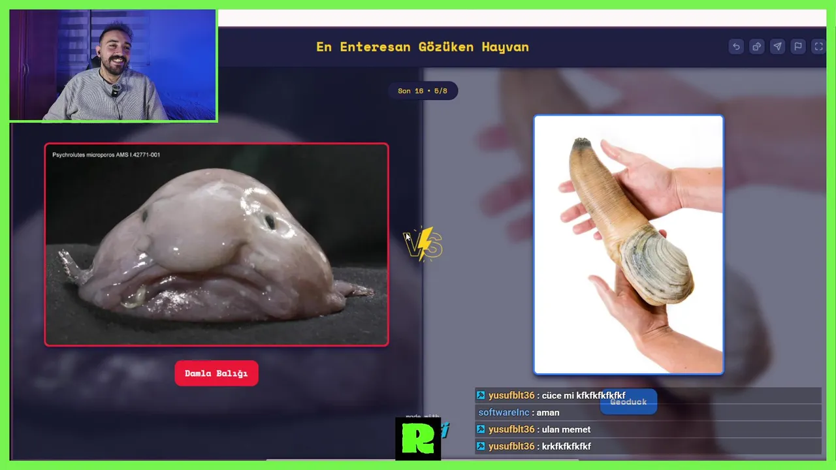The width and height of the screenshot is (836, 470).
Task: Choose the Geoduck button
Action: click(628, 401)
